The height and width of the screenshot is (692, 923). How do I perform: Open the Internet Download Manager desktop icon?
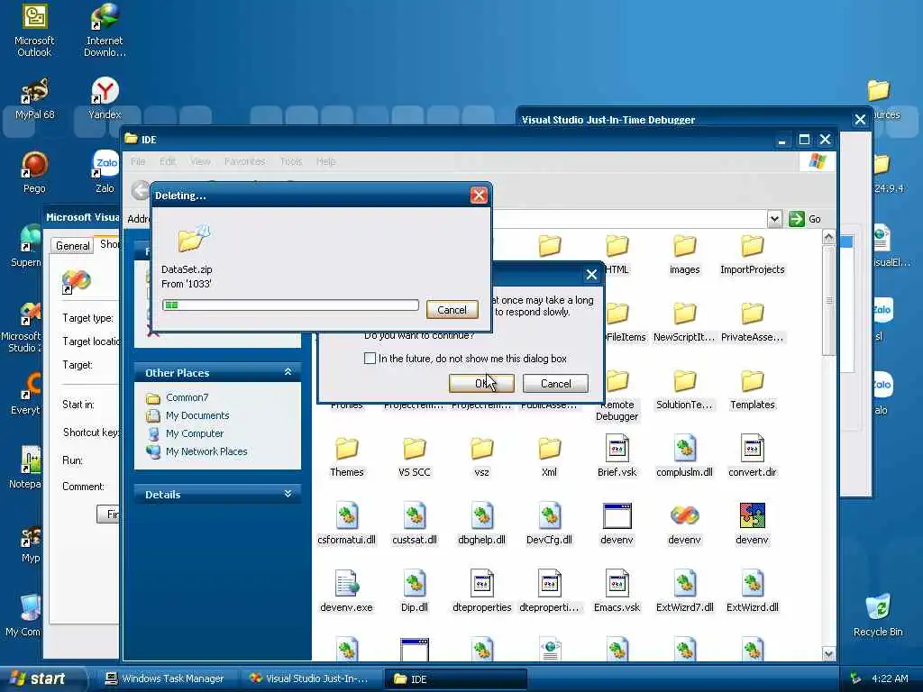(x=105, y=31)
